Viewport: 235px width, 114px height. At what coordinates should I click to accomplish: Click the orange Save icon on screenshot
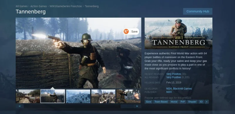point(126,32)
